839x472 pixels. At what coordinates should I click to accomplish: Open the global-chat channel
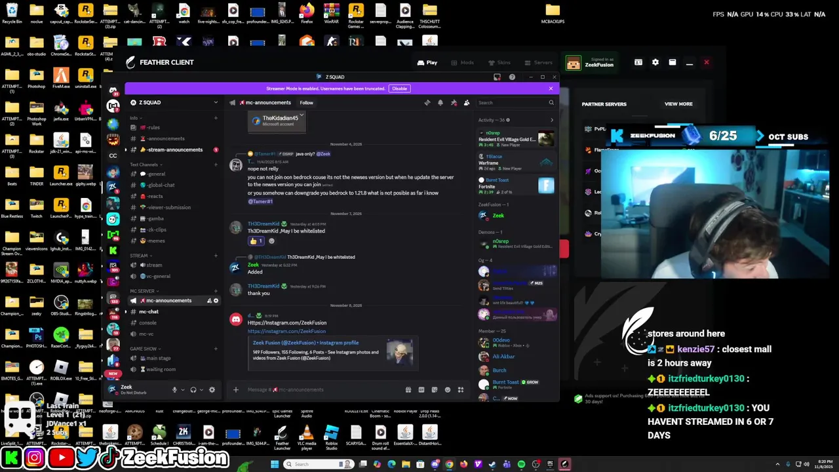pos(174,186)
